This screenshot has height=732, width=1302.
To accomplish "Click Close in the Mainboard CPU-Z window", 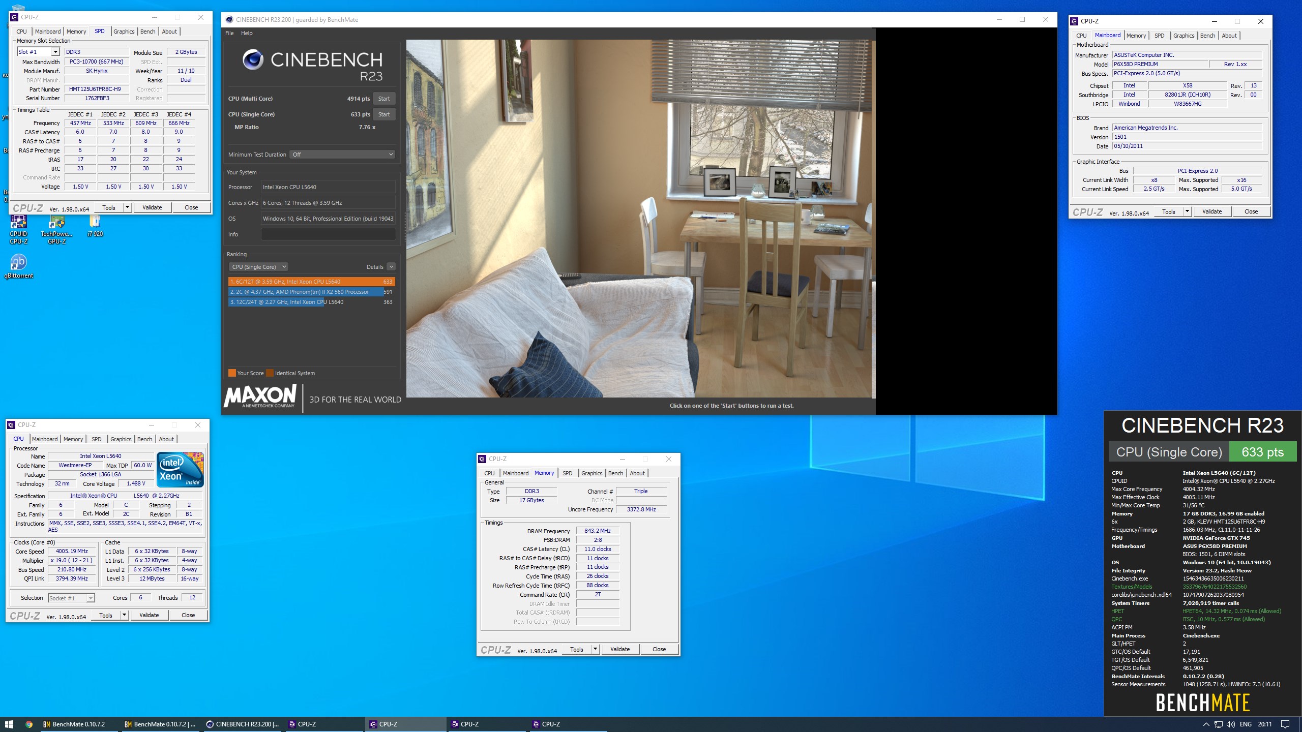I will 1251,211.
